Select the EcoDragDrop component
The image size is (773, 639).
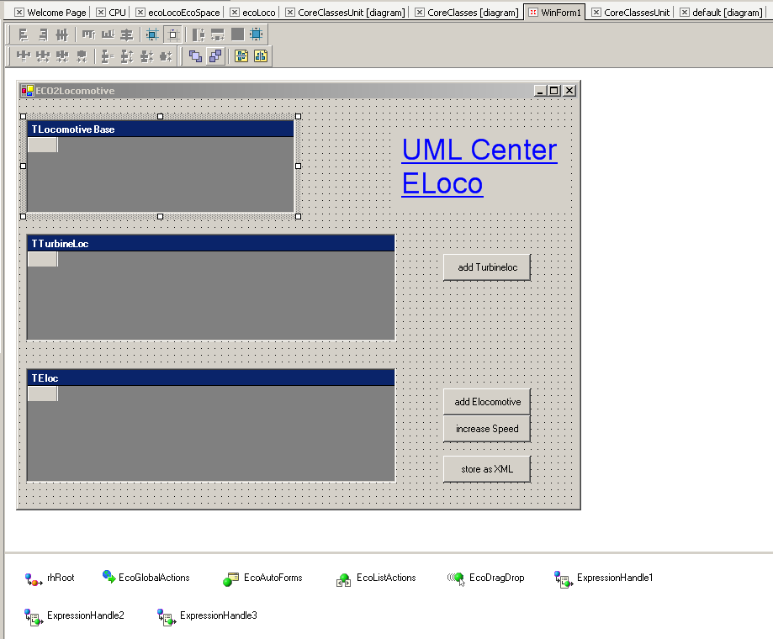click(x=456, y=578)
